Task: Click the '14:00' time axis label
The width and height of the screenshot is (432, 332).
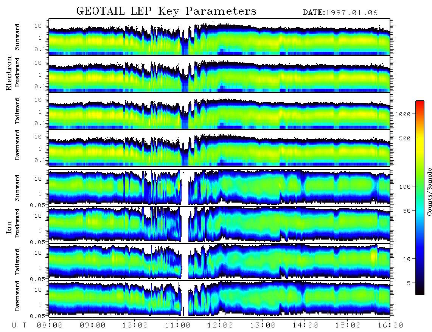Action: (x=305, y=325)
